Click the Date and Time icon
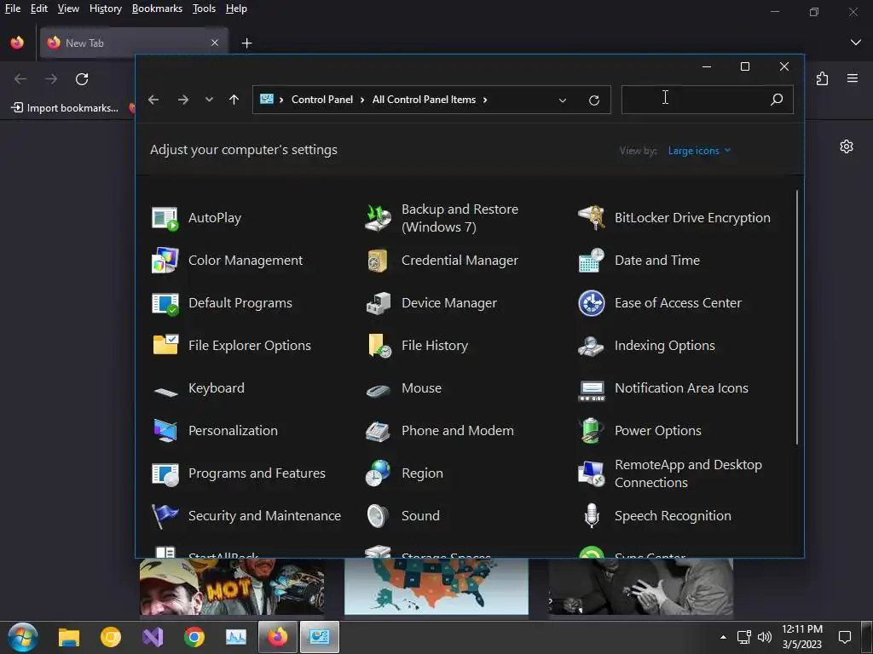This screenshot has height=654, width=873. 592,261
